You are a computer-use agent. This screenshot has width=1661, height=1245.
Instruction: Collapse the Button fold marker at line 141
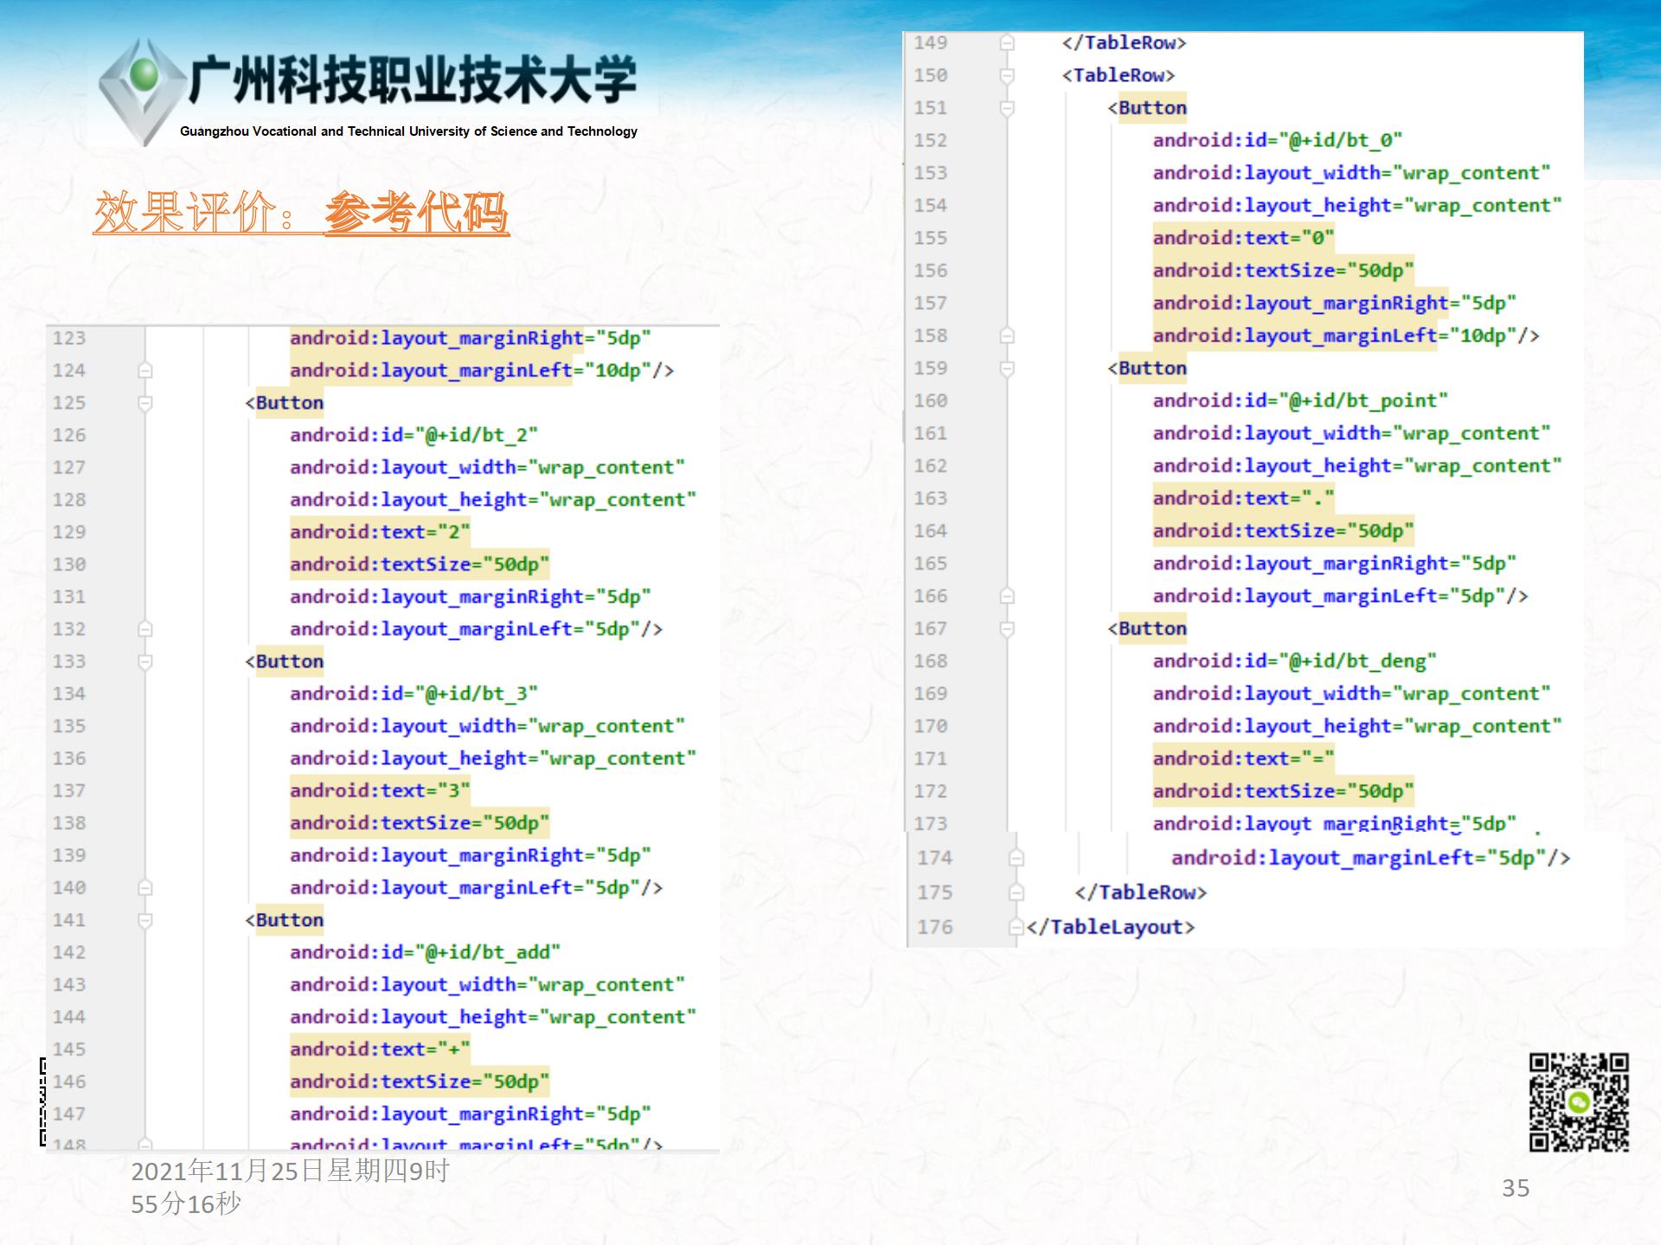[x=145, y=920]
